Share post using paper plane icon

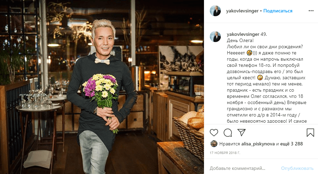[x=242, y=132]
